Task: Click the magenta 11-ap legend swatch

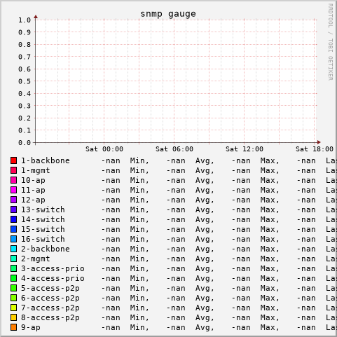Action: pos(13,190)
